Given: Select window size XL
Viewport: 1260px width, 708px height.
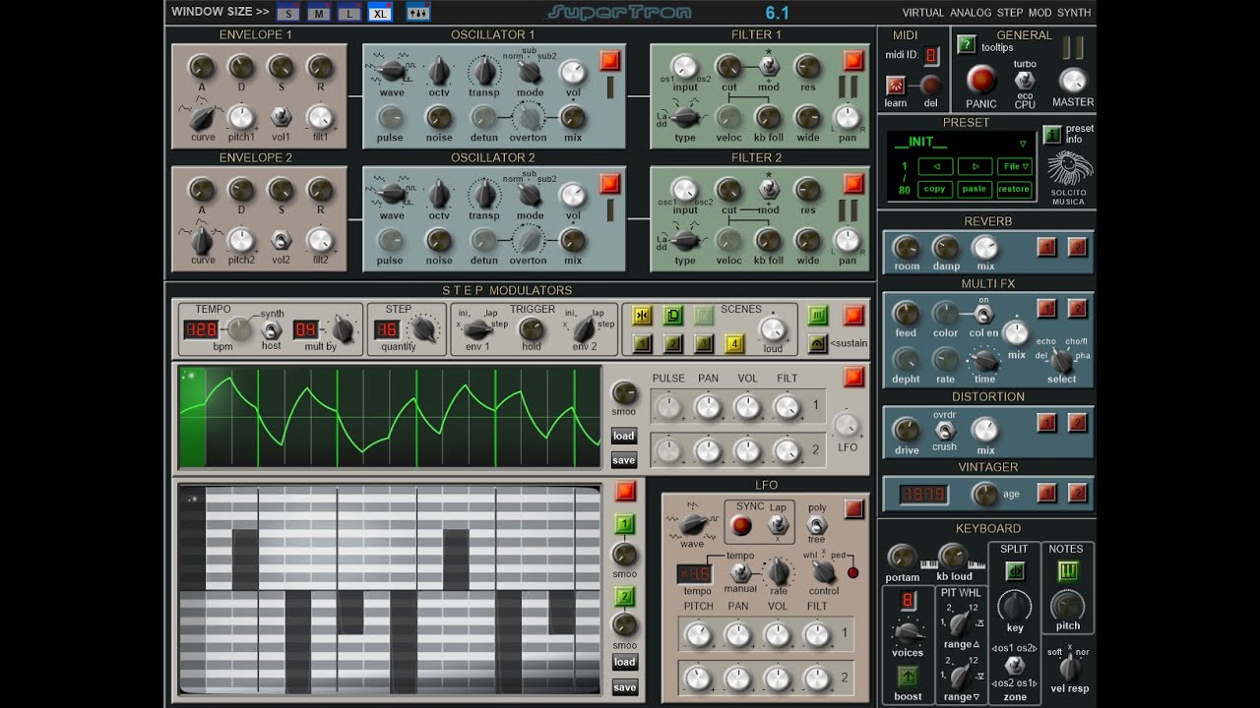Looking at the screenshot, I should click(380, 13).
